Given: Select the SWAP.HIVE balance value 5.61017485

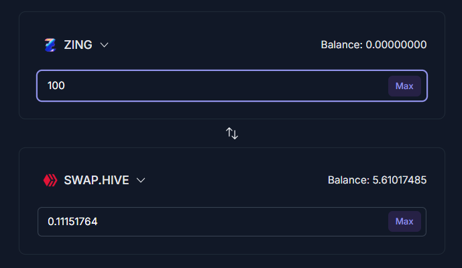Looking at the screenshot, I should pyautogui.click(x=400, y=180).
